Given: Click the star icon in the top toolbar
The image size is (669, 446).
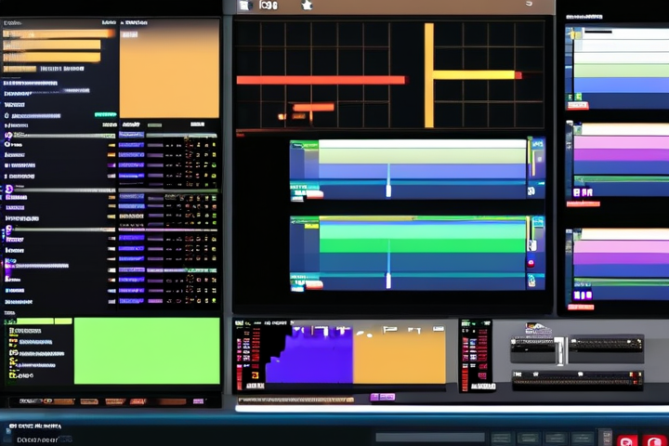Looking at the screenshot, I should 307,6.
